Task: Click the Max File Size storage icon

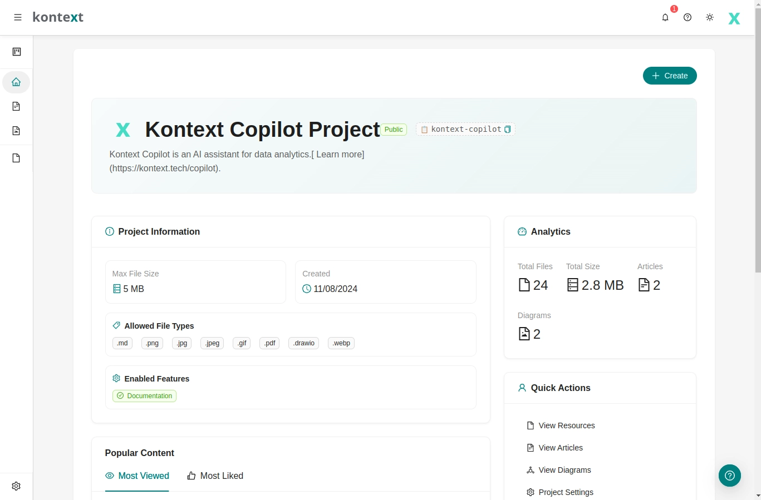Action: (117, 289)
